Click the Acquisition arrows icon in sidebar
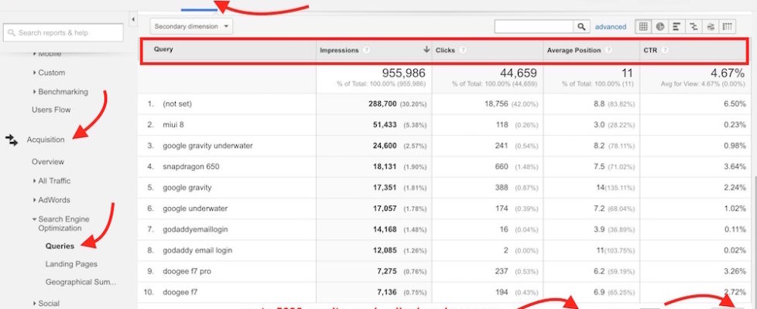Image resolution: width=757 pixels, height=309 pixels. [x=12, y=140]
